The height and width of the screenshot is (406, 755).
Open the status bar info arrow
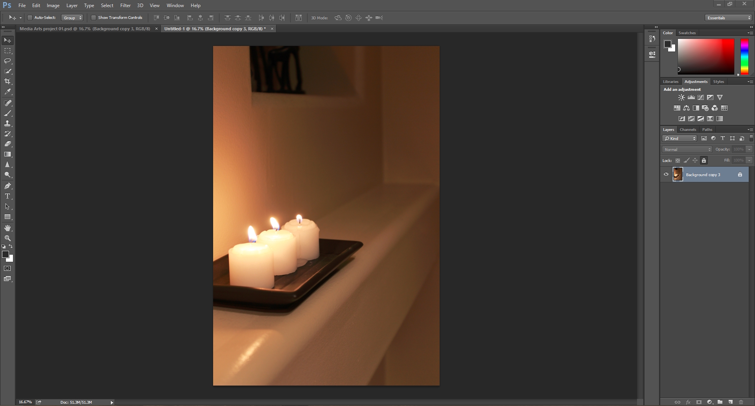pos(112,402)
